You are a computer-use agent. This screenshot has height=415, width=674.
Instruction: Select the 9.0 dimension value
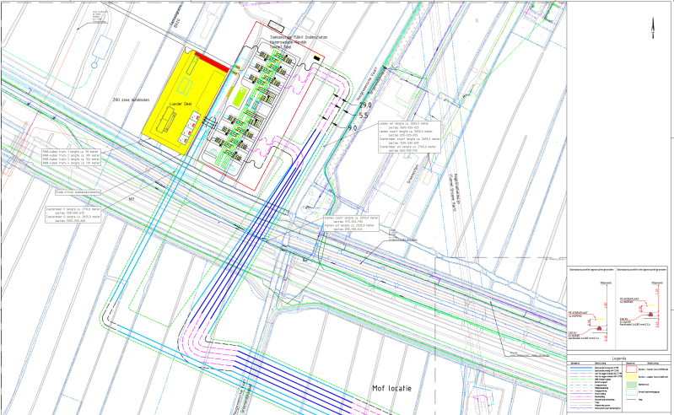(x=353, y=128)
